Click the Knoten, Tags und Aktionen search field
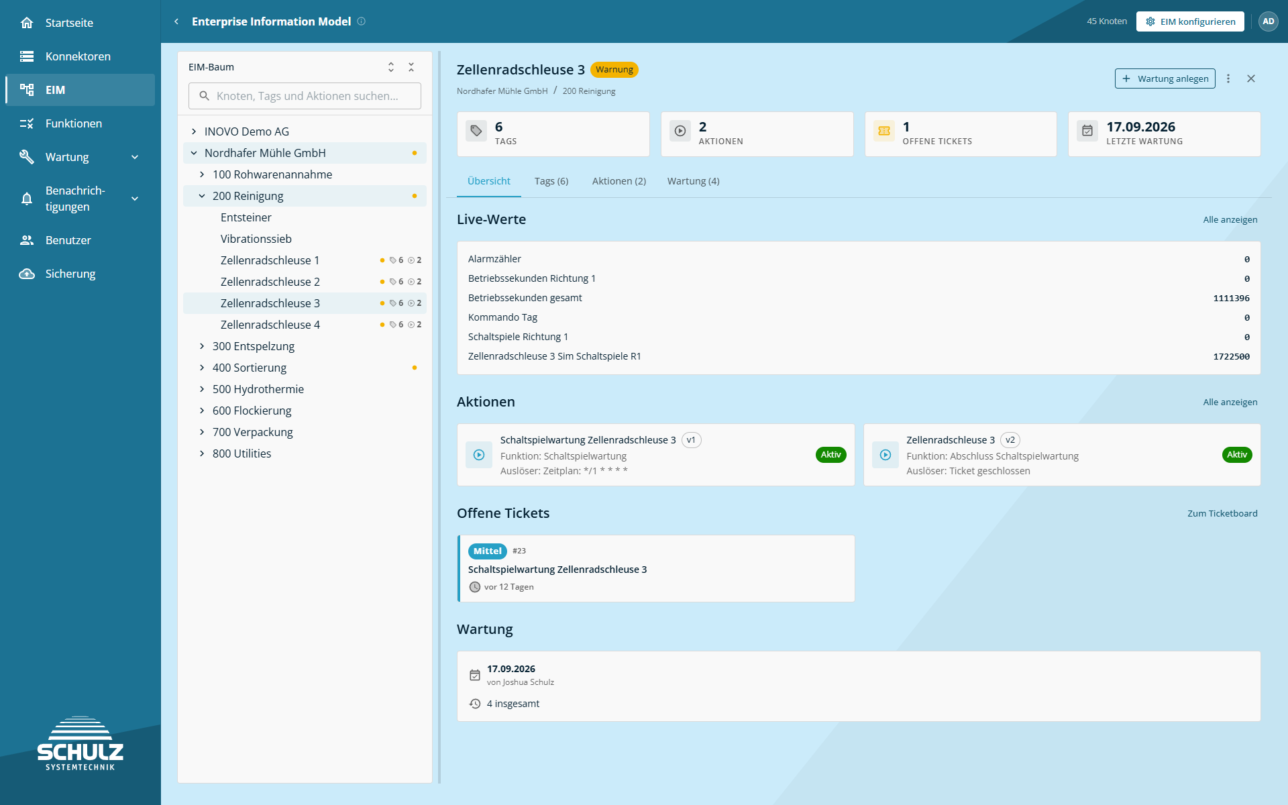 [x=305, y=96]
